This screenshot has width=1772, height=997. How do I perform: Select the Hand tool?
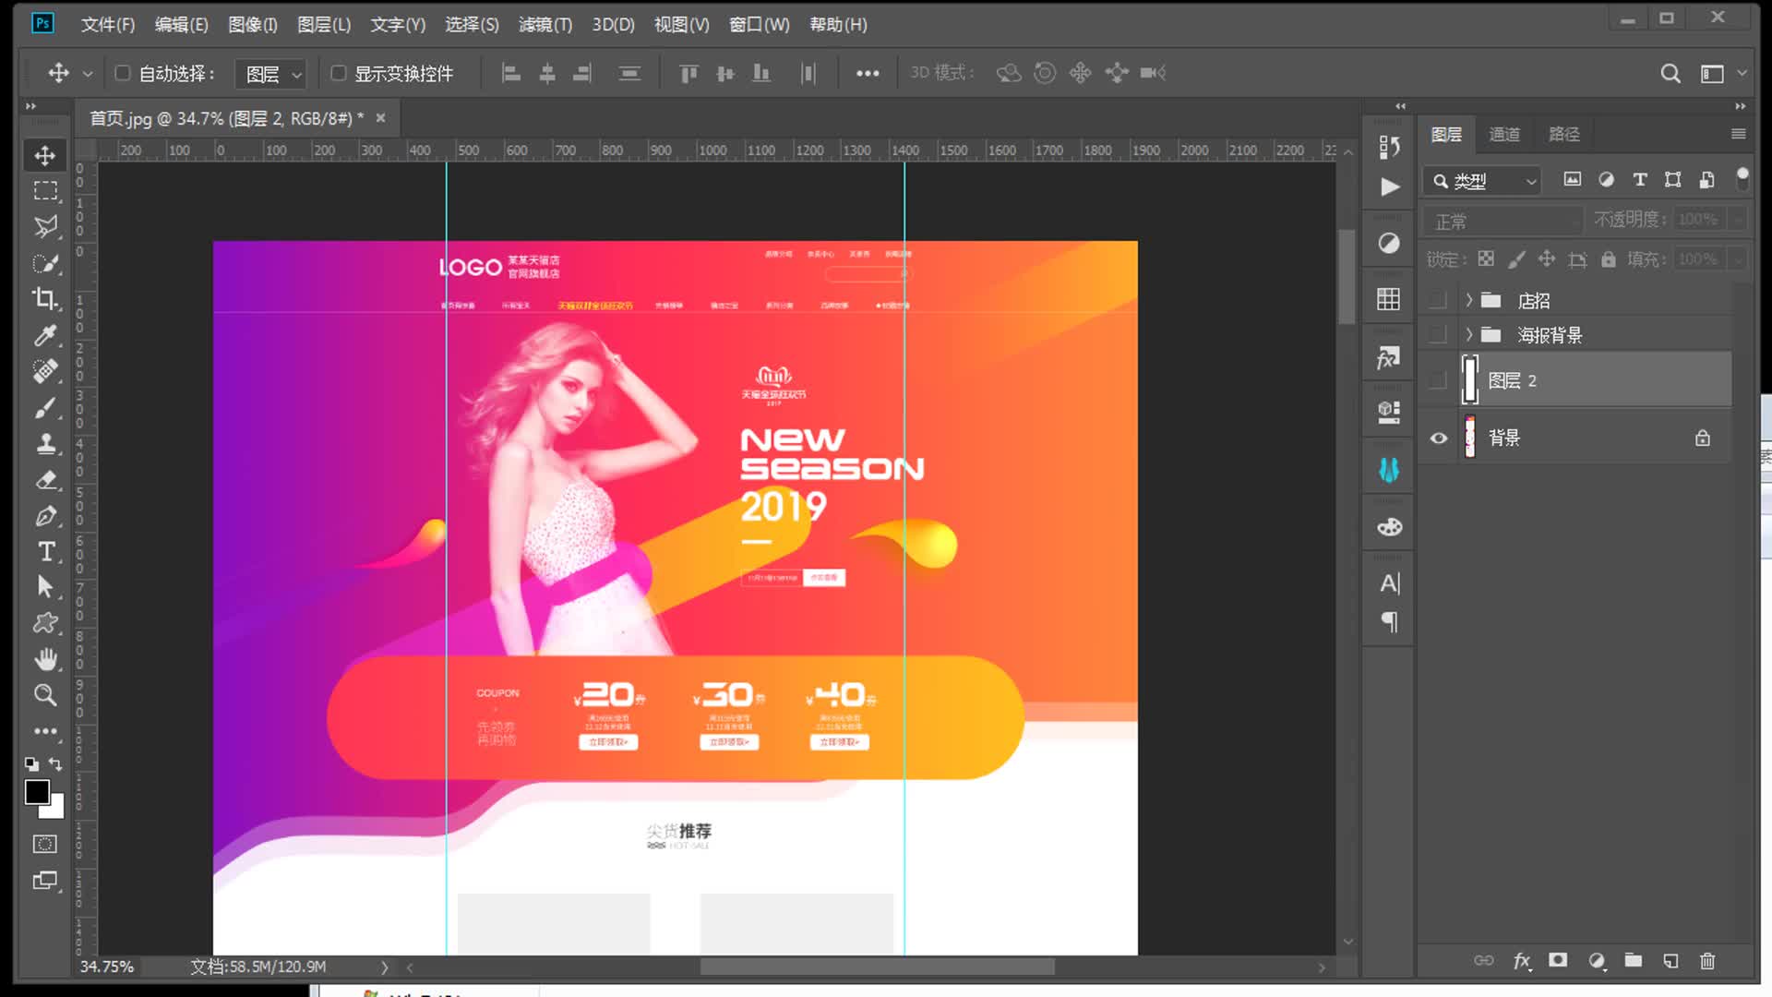[x=44, y=659]
